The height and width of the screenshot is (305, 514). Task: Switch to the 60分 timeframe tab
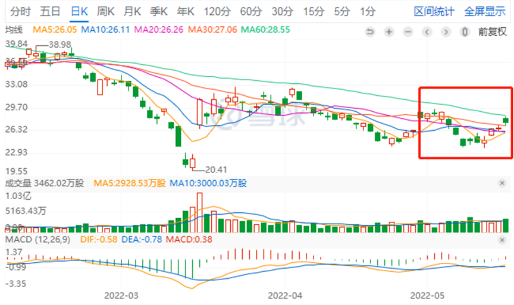click(x=250, y=11)
